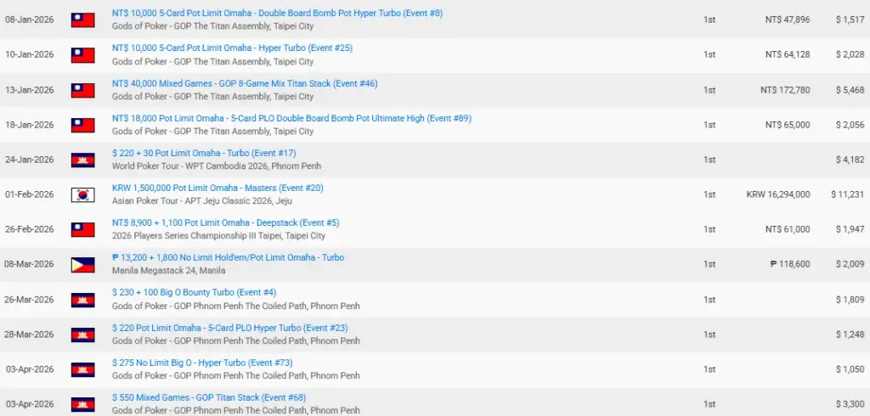Click the USD amount $ 4,182

[850, 160]
